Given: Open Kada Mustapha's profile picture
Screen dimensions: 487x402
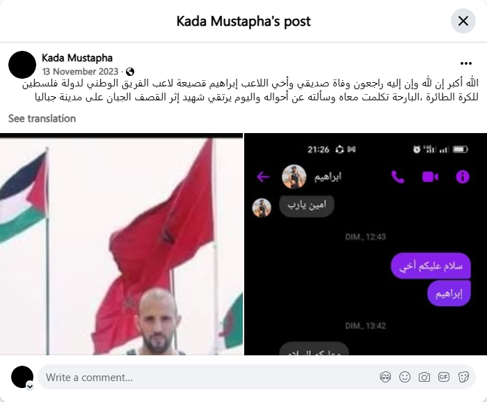Looking at the screenshot, I should point(22,65).
